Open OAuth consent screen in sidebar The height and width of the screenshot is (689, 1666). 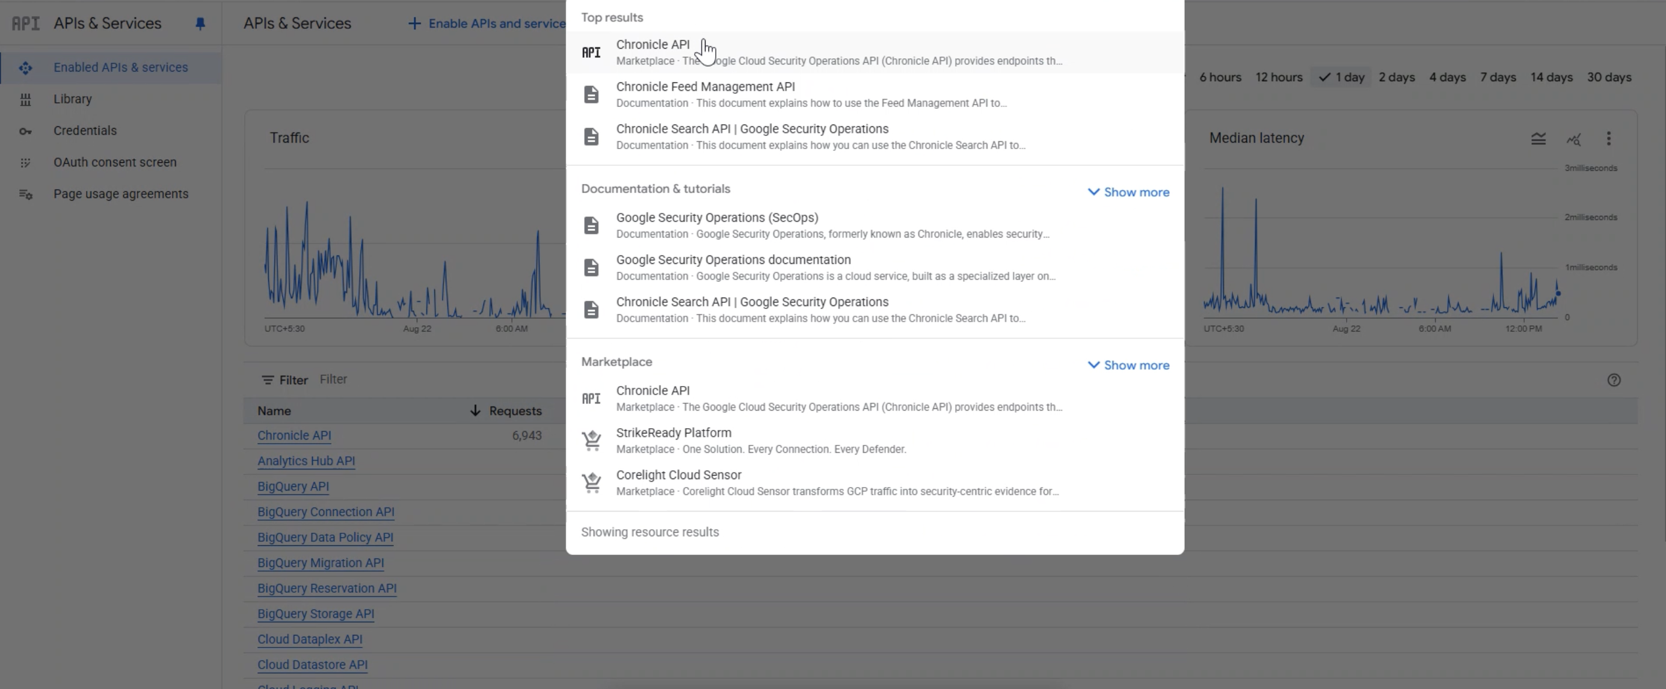click(114, 162)
